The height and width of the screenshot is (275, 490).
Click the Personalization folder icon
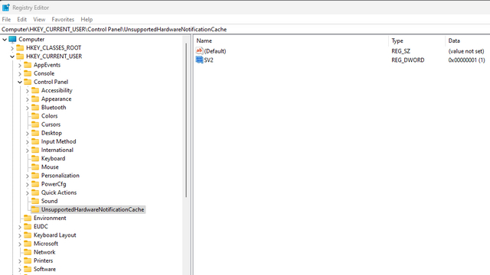[35, 176]
